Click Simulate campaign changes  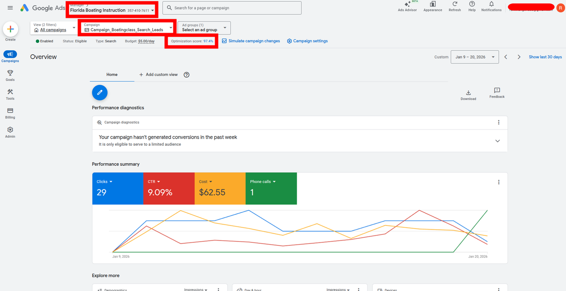(x=251, y=41)
